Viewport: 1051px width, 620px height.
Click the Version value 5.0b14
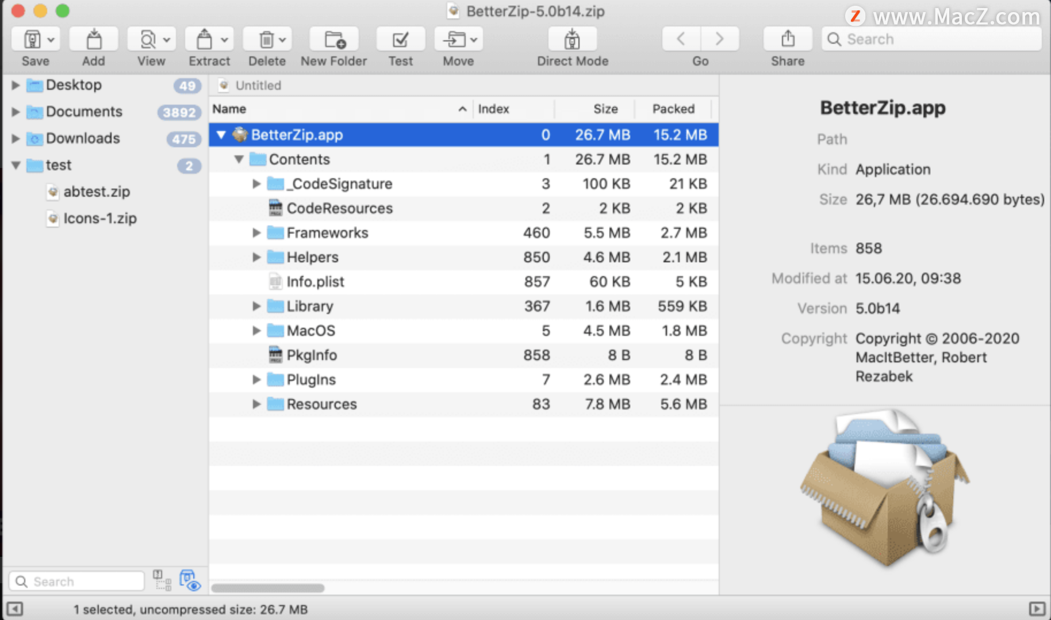pyautogui.click(x=877, y=309)
